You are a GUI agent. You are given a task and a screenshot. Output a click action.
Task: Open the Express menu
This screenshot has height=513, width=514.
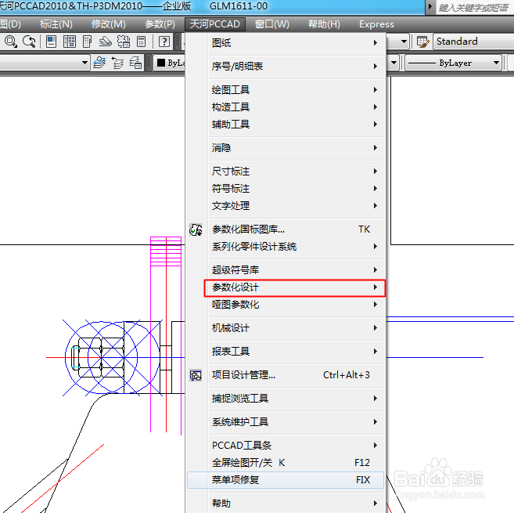tap(376, 24)
